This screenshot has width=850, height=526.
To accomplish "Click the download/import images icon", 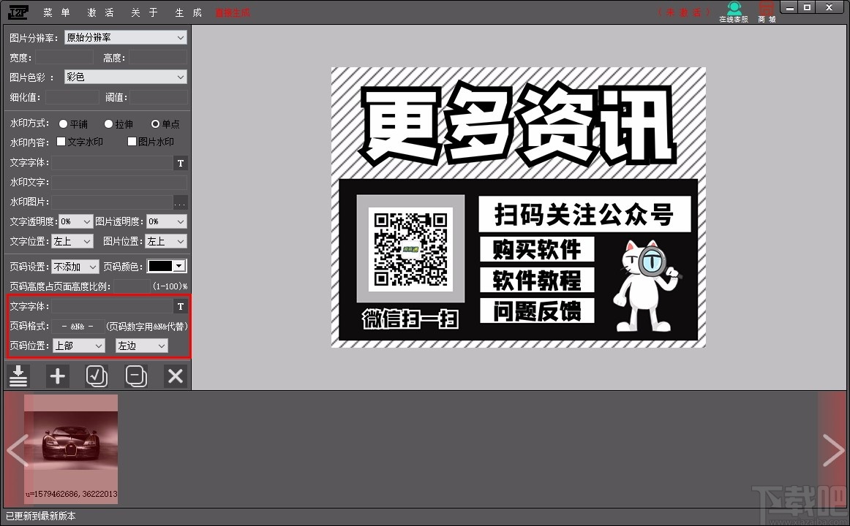I will coord(18,376).
